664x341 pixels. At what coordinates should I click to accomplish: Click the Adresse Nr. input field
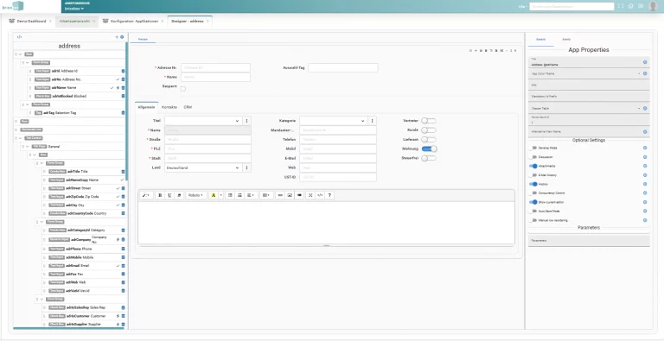click(215, 67)
